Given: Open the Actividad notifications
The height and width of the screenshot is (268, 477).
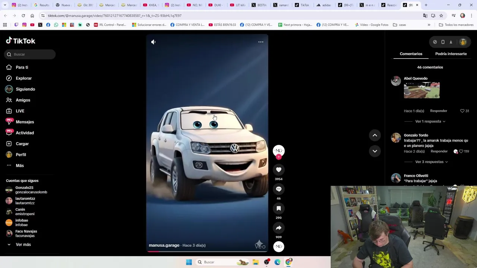Looking at the screenshot, I should (x=25, y=133).
